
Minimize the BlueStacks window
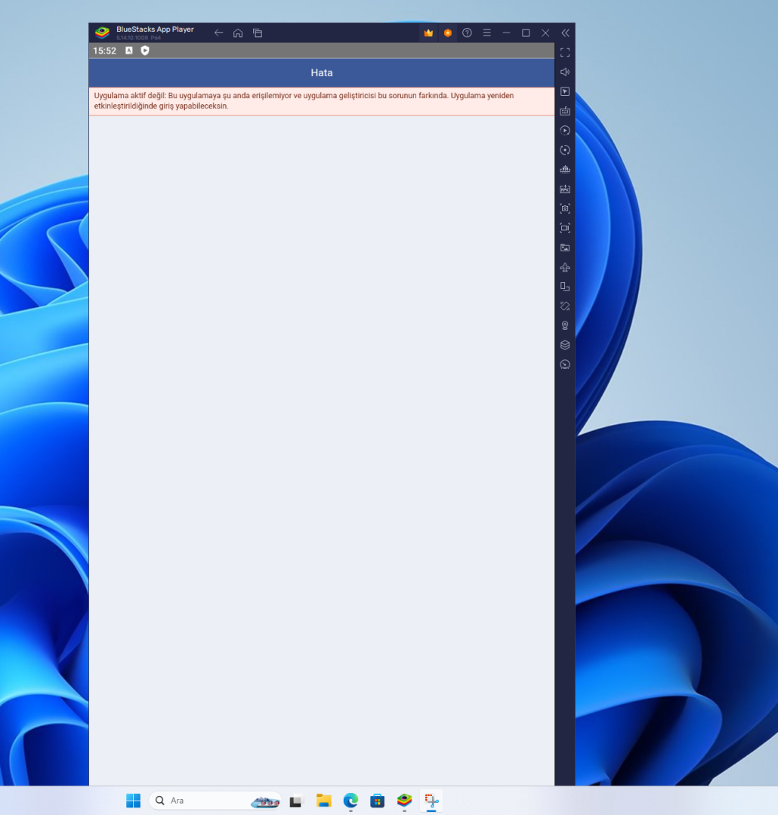[506, 32]
